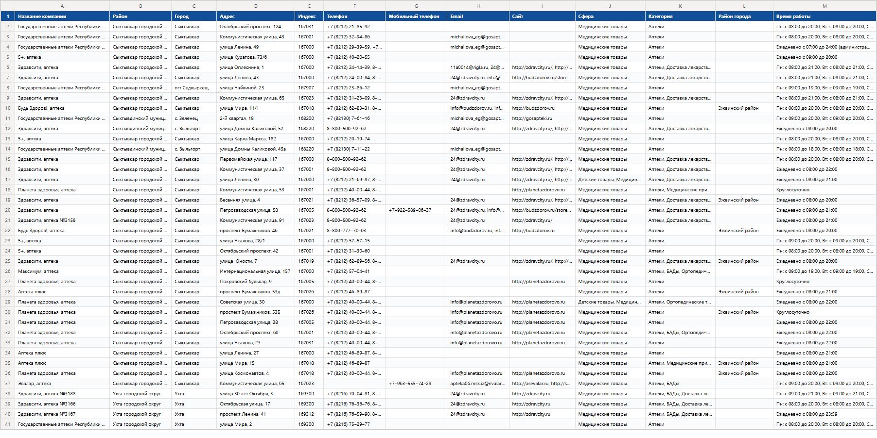Select the address 'Интернациональная улица, 157'
The height and width of the screenshot is (438, 877).
point(256,271)
